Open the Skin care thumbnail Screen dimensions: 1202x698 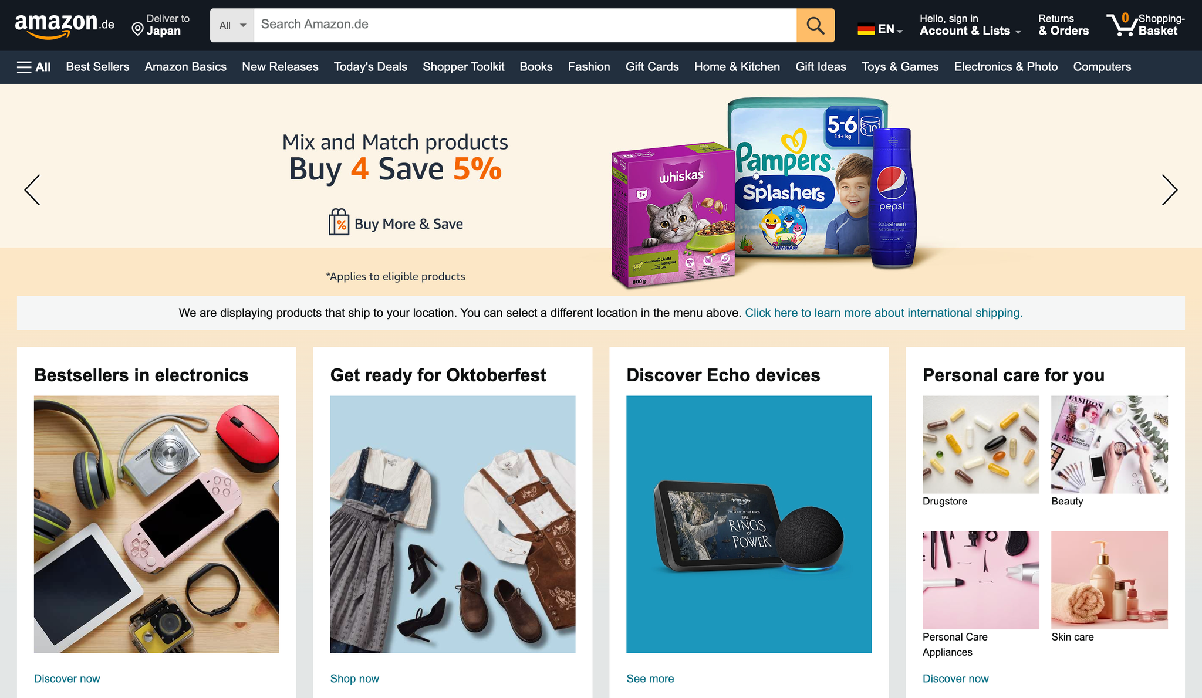tap(1109, 580)
